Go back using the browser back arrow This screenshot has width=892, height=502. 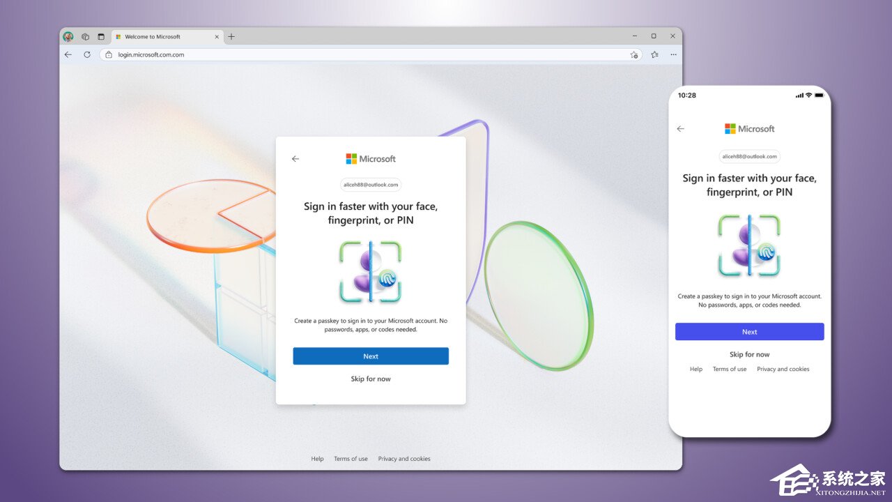coord(68,54)
